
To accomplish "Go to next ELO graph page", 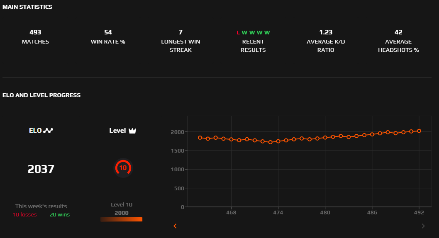I will click(x=423, y=226).
